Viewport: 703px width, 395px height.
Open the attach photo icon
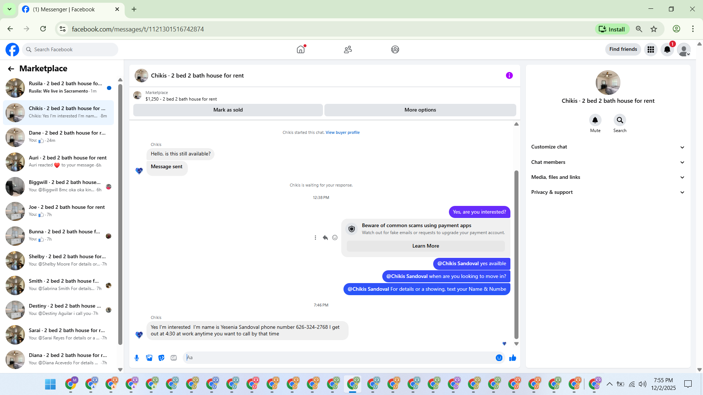[149, 358]
